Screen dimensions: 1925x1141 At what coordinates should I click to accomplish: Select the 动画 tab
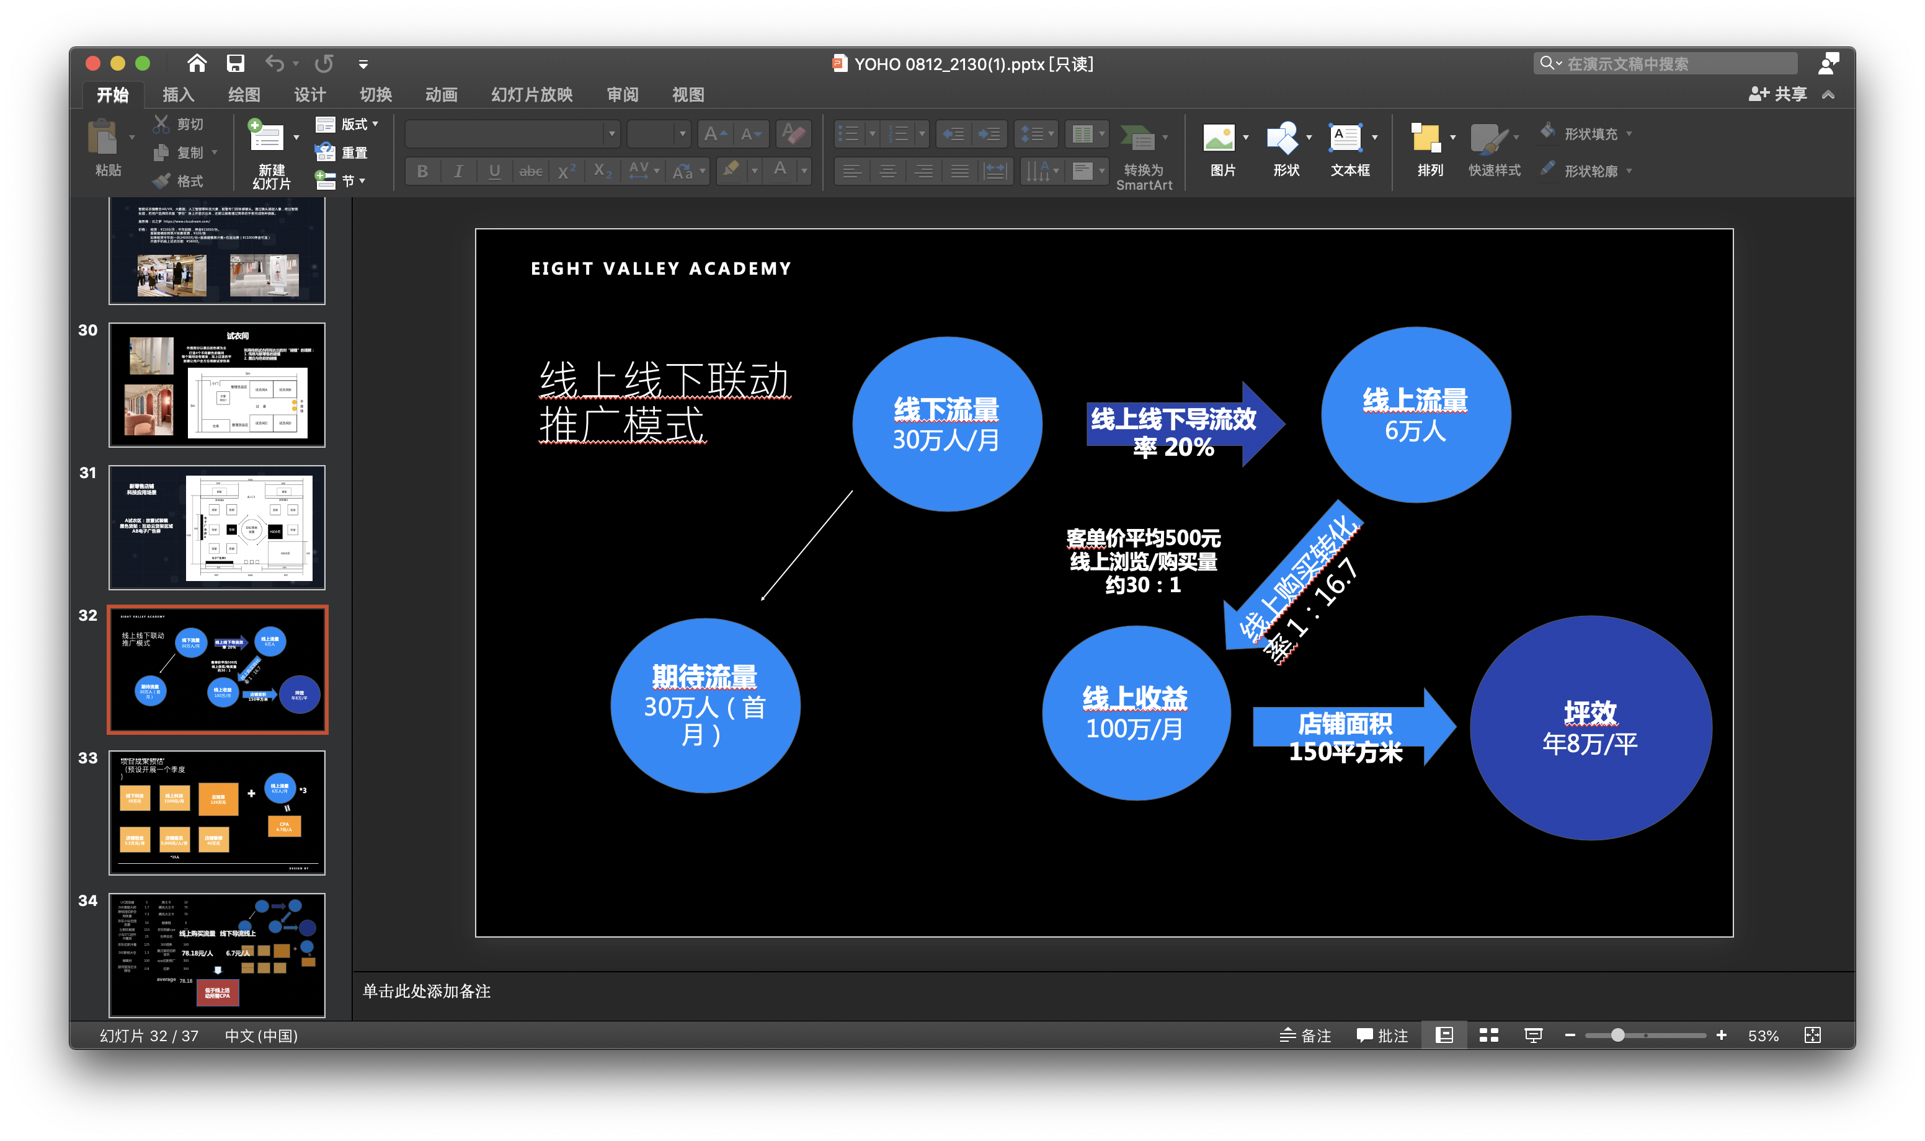pos(442,95)
